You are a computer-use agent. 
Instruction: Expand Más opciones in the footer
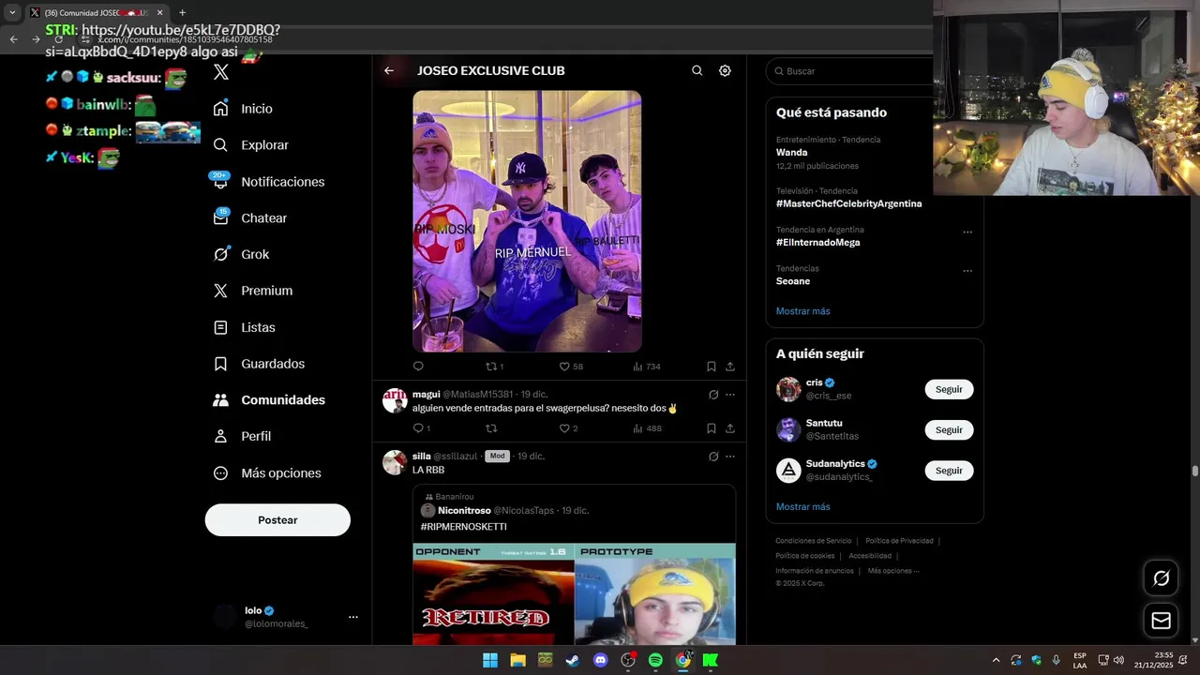pos(892,571)
